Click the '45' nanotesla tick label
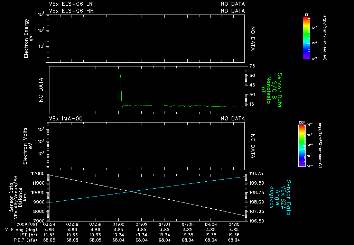This screenshot has width=354, height=245. (252, 85)
